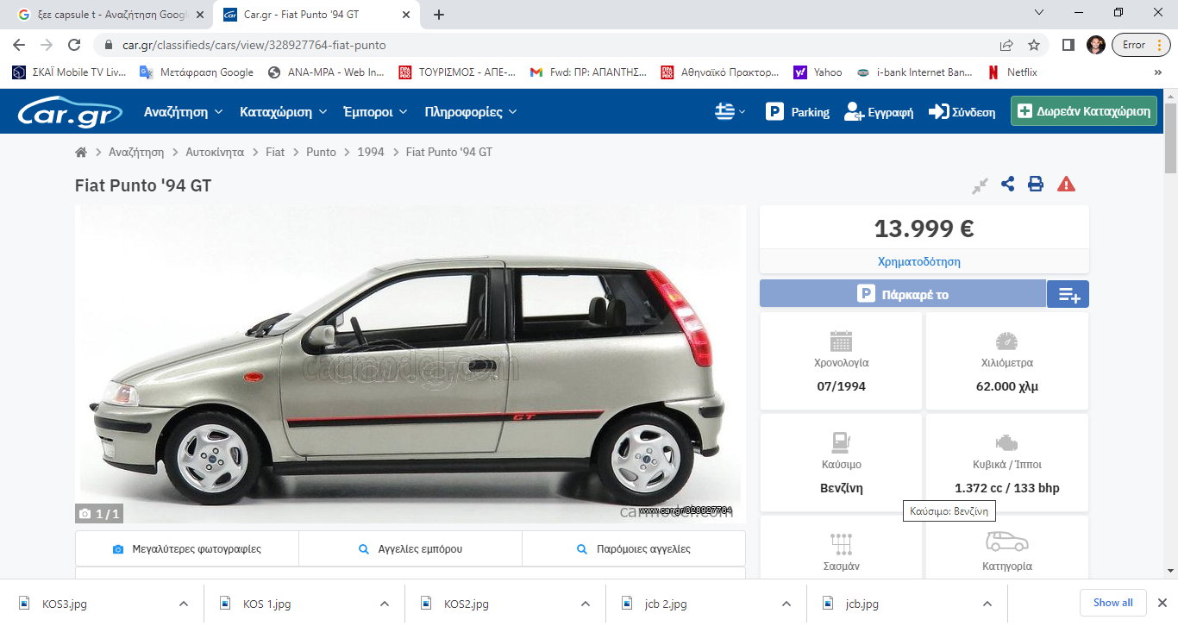Open Punto breadcrumb link
Screen dimensions: 1178x626
(x=321, y=152)
